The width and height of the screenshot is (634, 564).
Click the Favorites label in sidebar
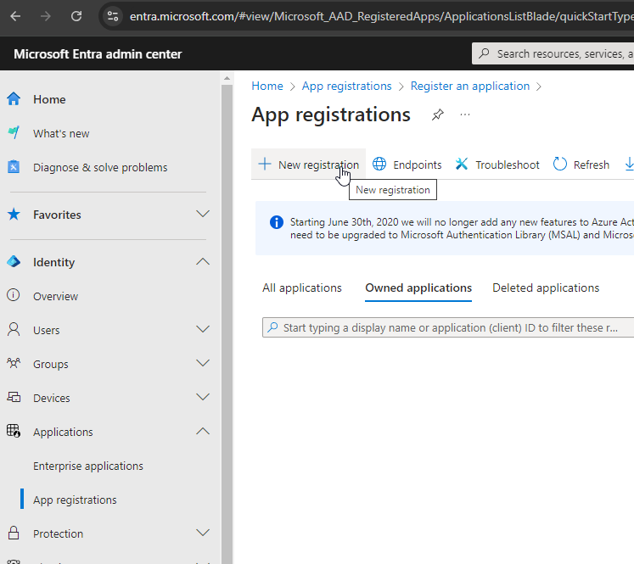[57, 215]
